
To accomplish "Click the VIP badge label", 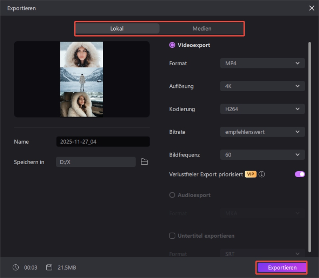I will click(x=250, y=174).
